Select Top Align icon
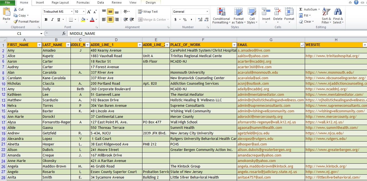This screenshot has width=367, height=181. click(104, 12)
